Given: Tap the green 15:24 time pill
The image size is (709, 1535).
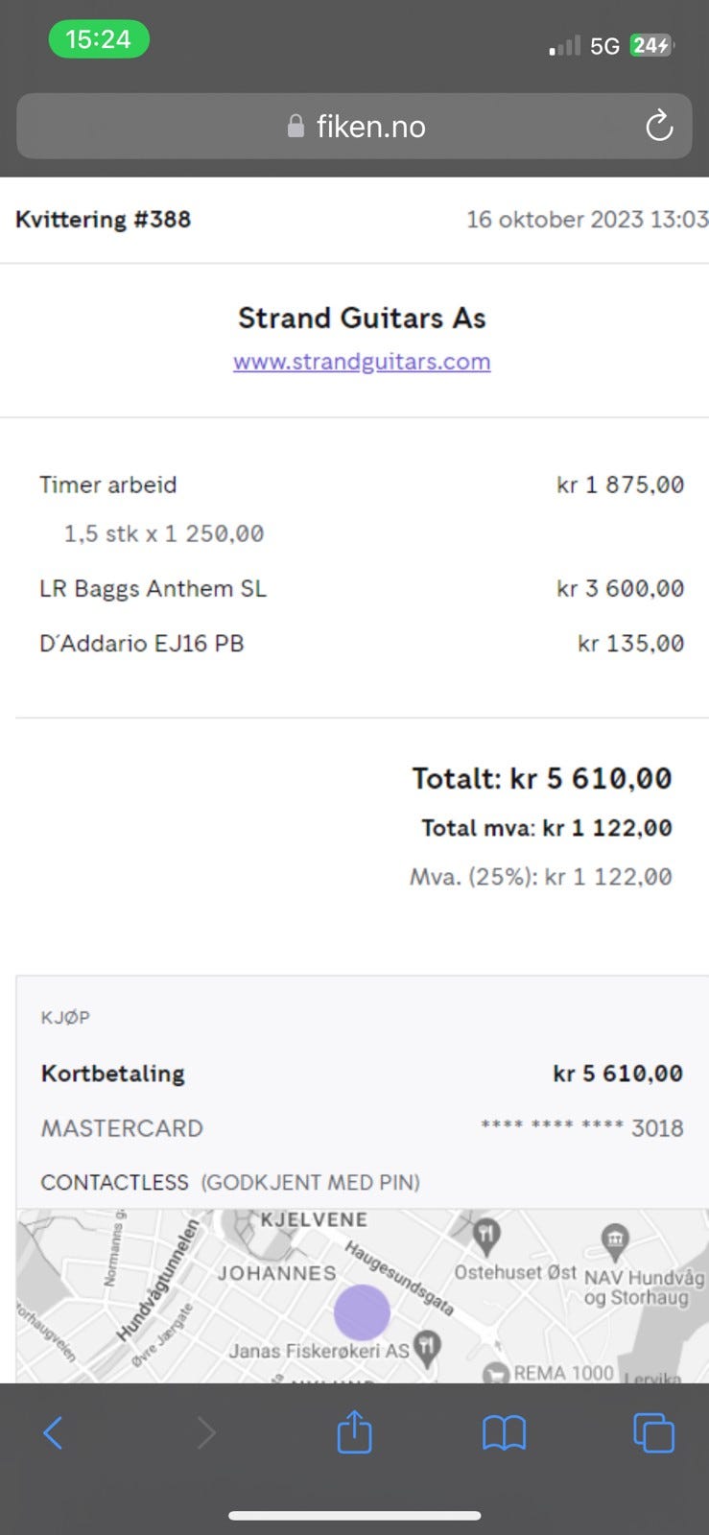Looking at the screenshot, I should tap(99, 39).
